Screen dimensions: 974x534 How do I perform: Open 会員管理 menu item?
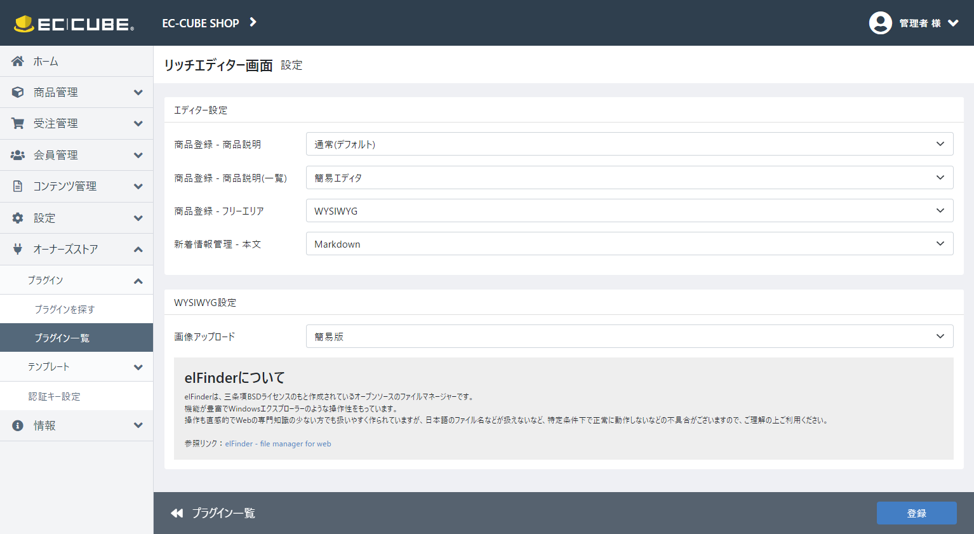(x=76, y=155)
